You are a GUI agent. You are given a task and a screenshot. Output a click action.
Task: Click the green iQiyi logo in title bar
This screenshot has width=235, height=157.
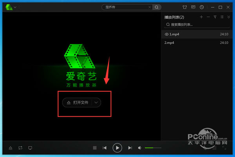coord(9,7)
